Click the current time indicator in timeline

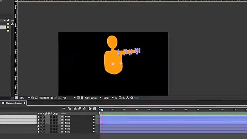(x=102, y=110)
